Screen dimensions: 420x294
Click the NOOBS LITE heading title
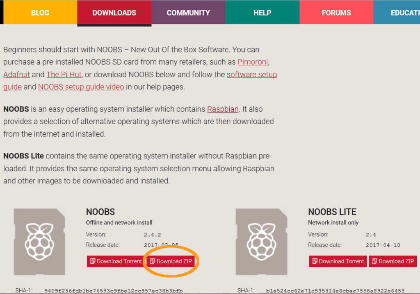point(332,212)
